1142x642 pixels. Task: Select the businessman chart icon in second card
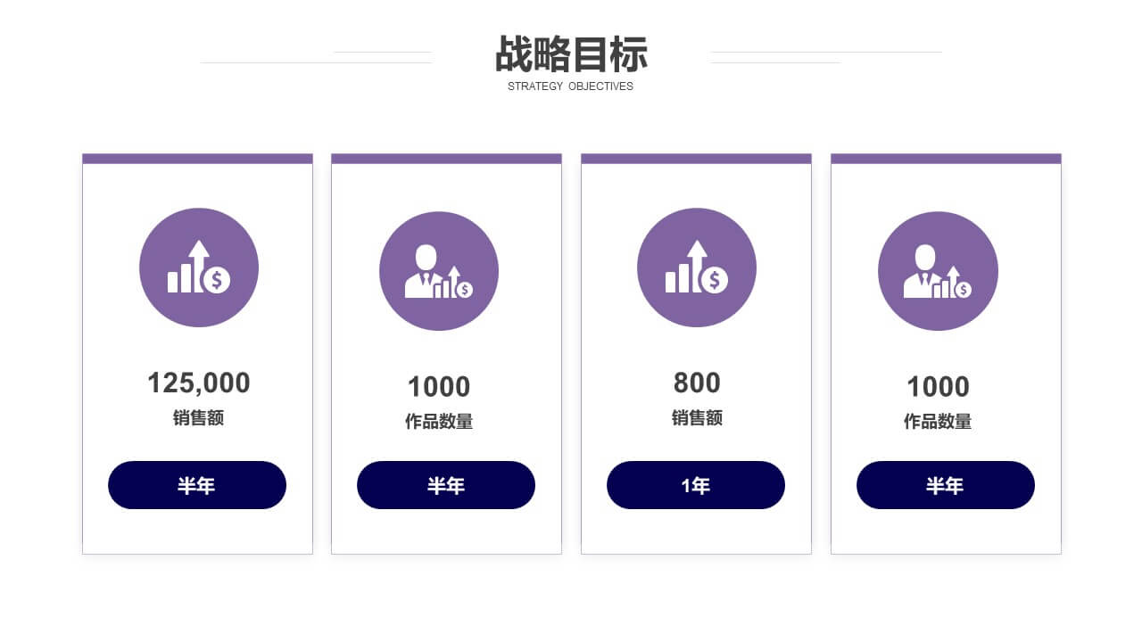tap(439, 271)
